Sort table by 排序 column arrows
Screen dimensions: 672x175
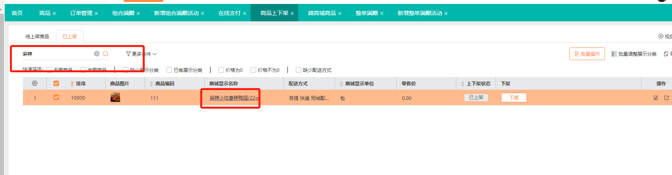72,84
